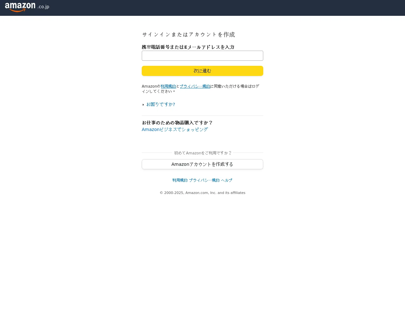
Task: Focus the phone or email input field
Action: 202,56
